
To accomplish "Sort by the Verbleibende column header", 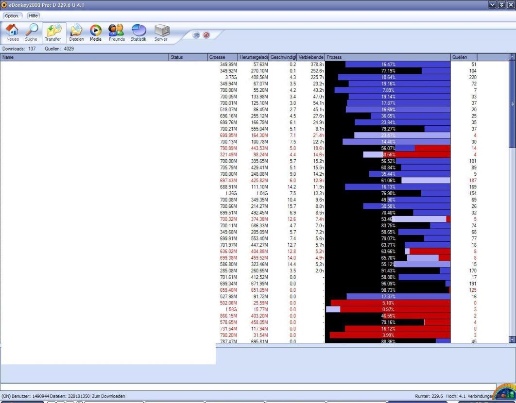I will (311, 57).
